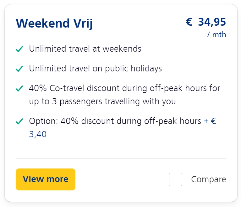Select the "Unlimited travel on public holidays" text
The height and width of the screenshot is (207, 241).
coord(95,69)
